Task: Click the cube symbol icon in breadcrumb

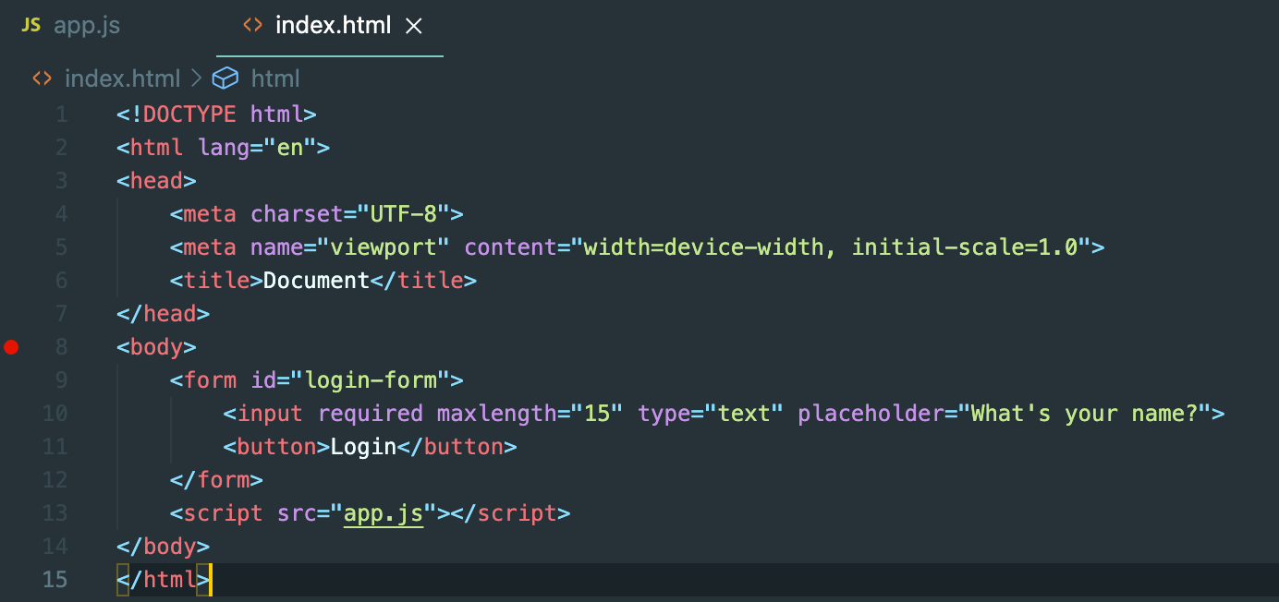Action: click(x=225, y=78)
